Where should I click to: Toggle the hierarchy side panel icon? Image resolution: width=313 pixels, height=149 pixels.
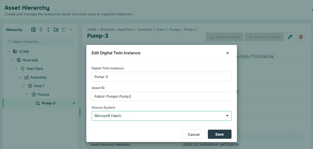click(33, 30)
